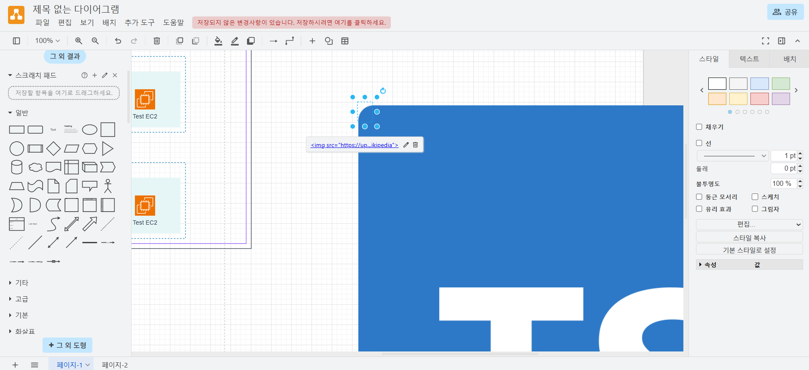The image size is (809, 370).
Task: Click the zoom out magnifier icon
Action: [95, 41]
